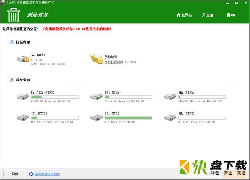This screenshot has width=250, height=180.
Task: Click scan result date 2015-11-23 text
Action: pyautogui.click(x=48, y=64)
